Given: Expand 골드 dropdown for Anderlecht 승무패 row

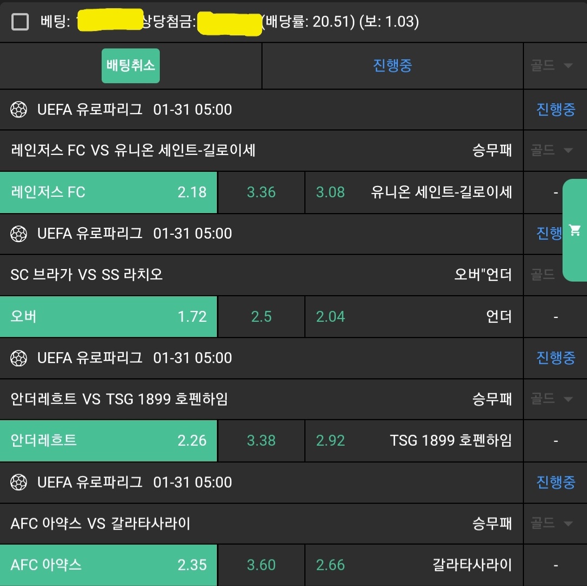Looking at the screenshot, I should tap(552, 399).
